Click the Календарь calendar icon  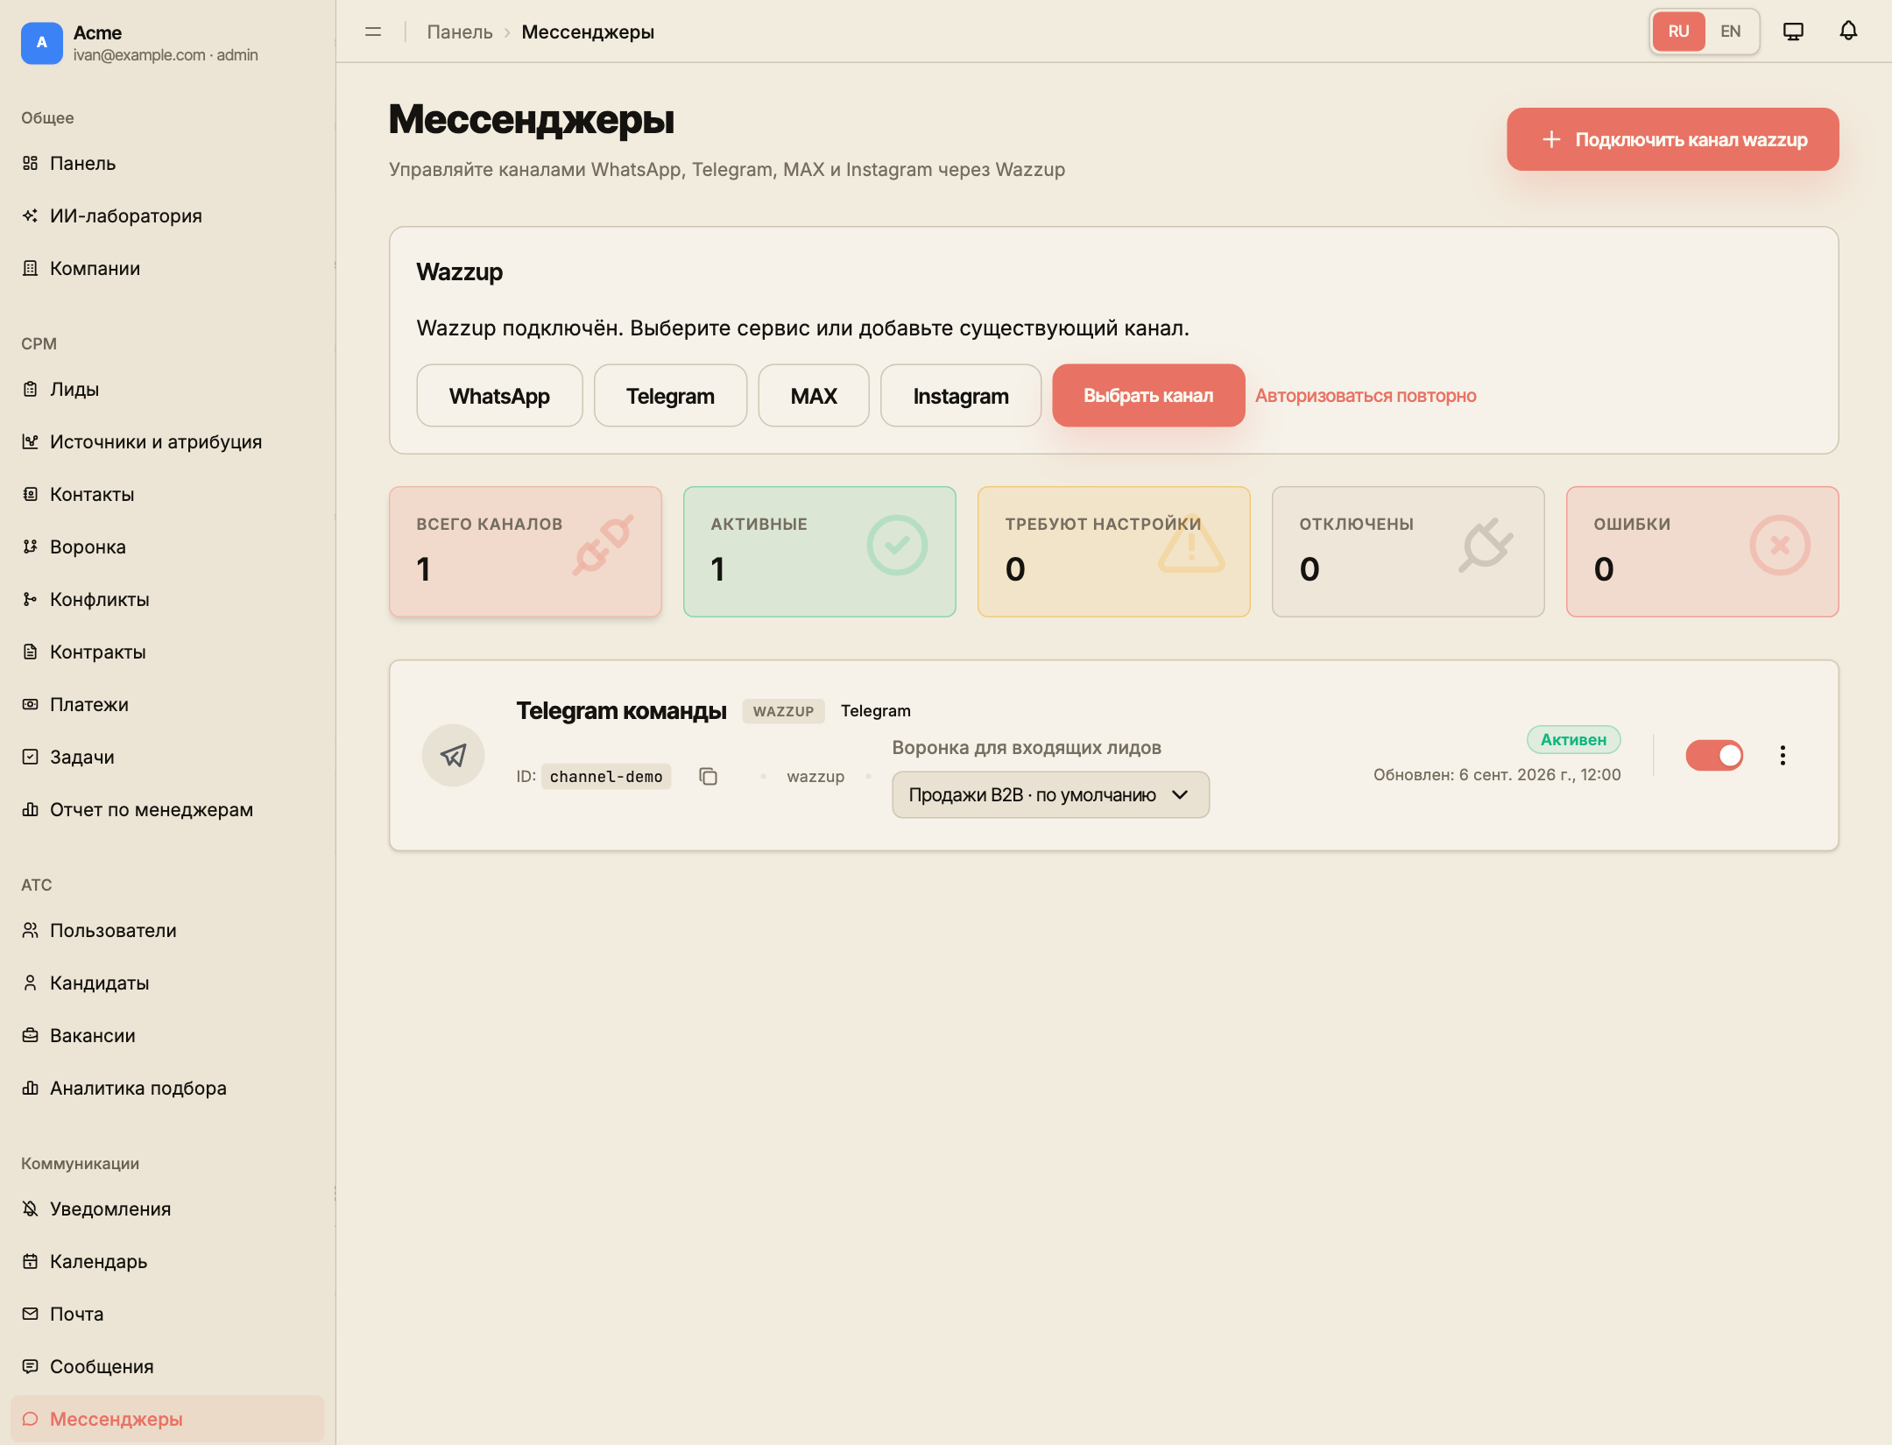[31, 1261]
